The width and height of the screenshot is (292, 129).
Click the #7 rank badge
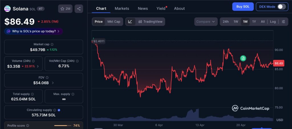[x=40, y=9]
